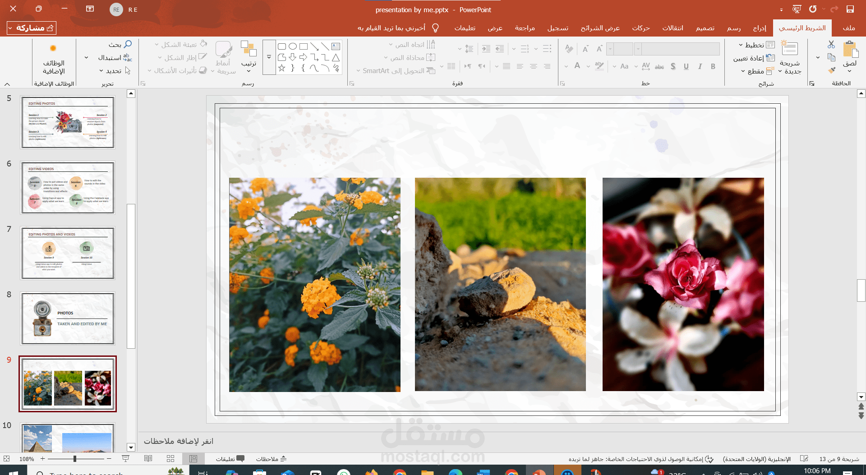
Task: Click the right-to-left text direction icon
Action: (x=482, y=66)
